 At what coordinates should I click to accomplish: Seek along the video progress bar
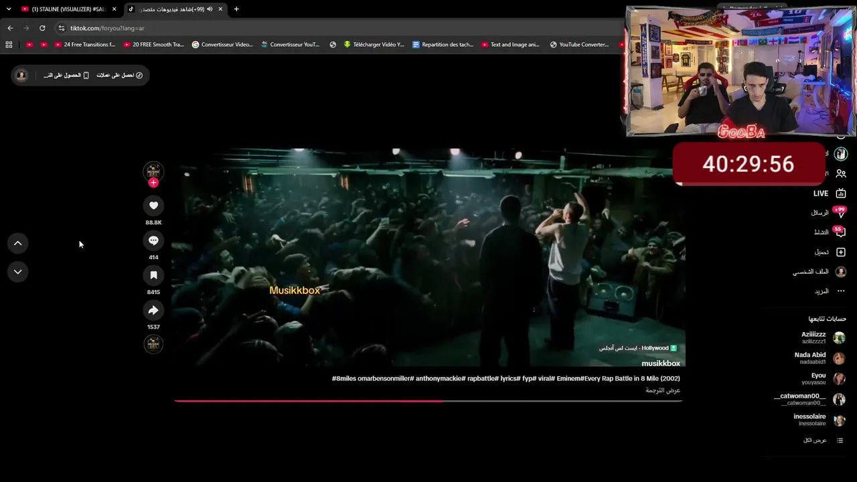tap(428, 401)
